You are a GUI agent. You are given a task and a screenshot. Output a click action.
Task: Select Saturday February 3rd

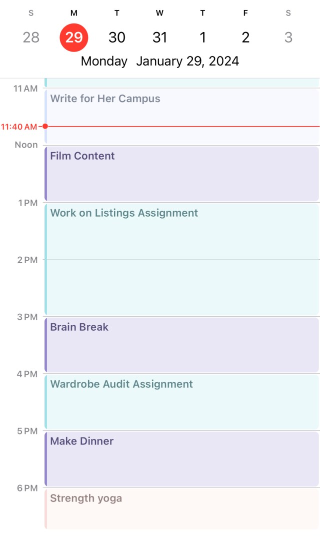pyautogui.click(x=288, y=37)
